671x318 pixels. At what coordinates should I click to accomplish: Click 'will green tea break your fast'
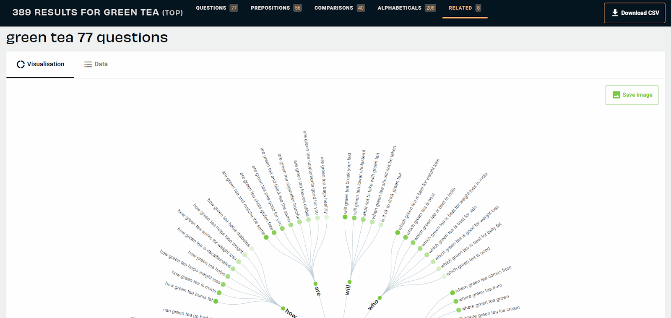[347, 183]
